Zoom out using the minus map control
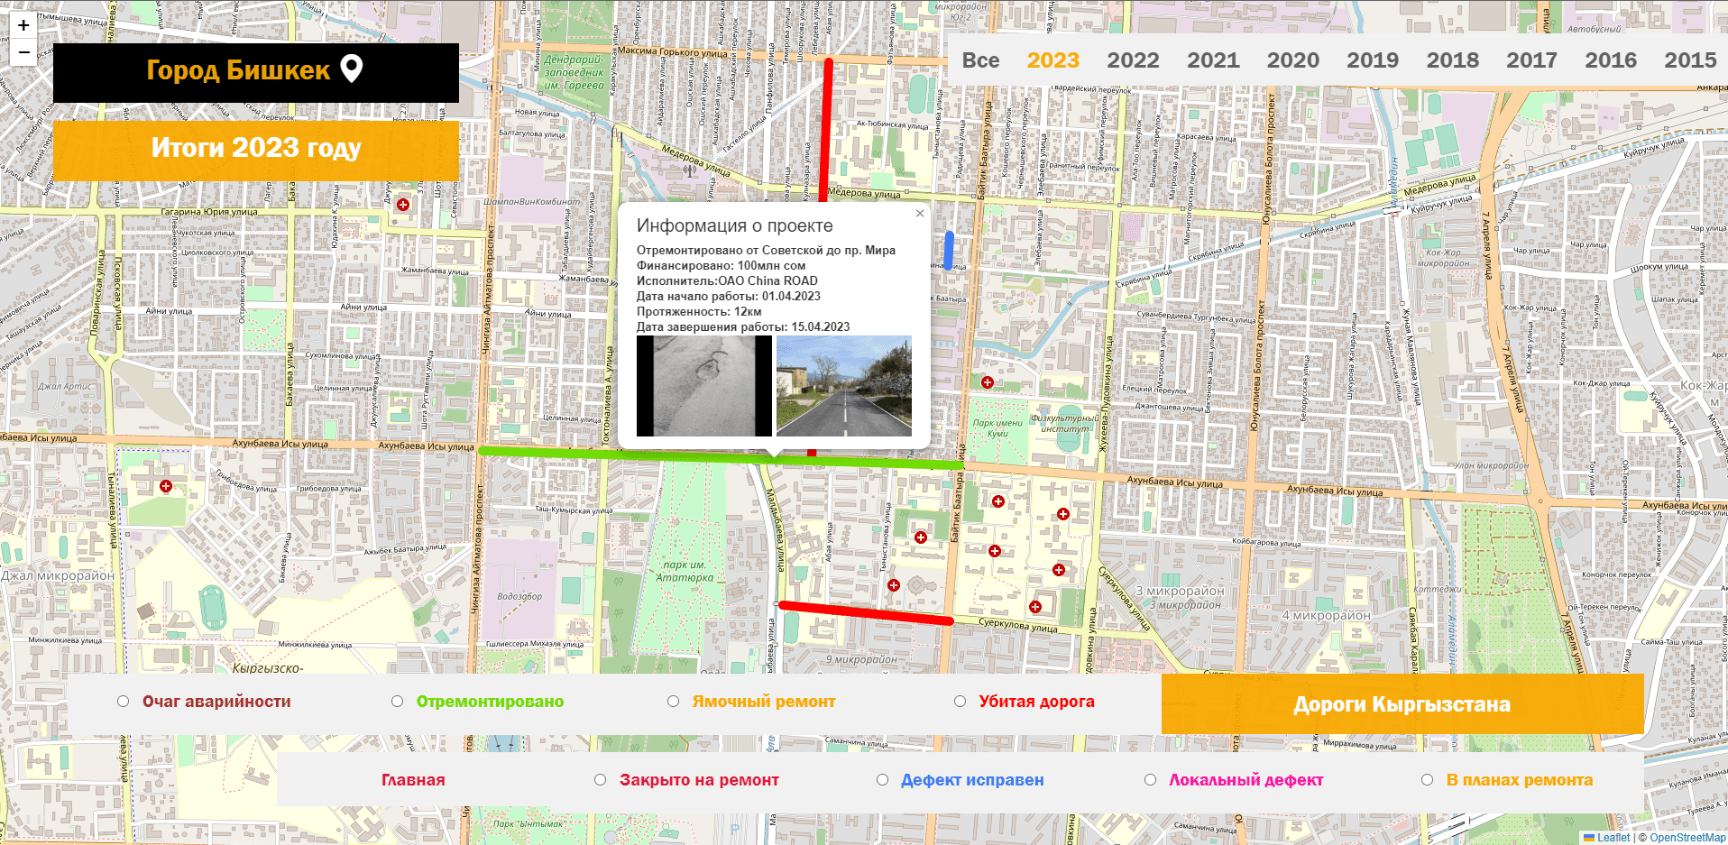1728x845 pixels. (22, 52)
